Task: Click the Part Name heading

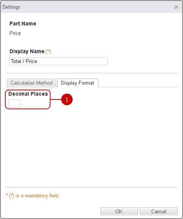Action: pyautogui.click(x=23, y=24)
